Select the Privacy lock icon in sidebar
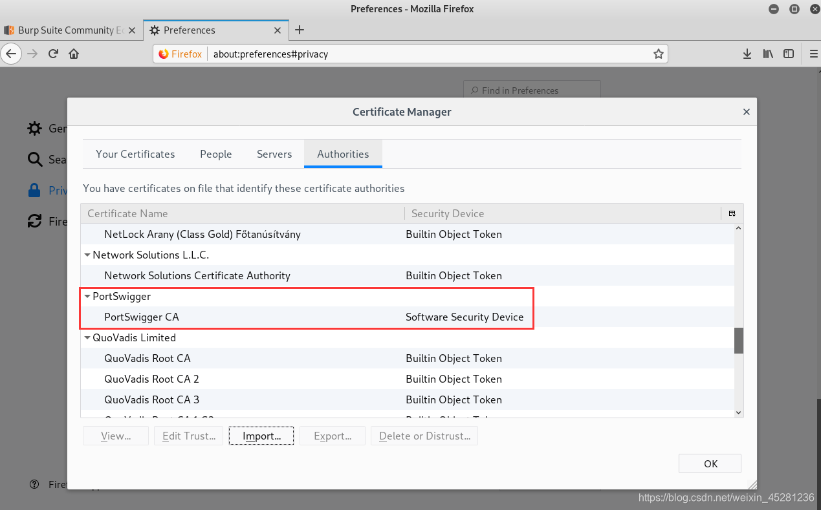Screen dimensions: 821x510 (34, 190)
